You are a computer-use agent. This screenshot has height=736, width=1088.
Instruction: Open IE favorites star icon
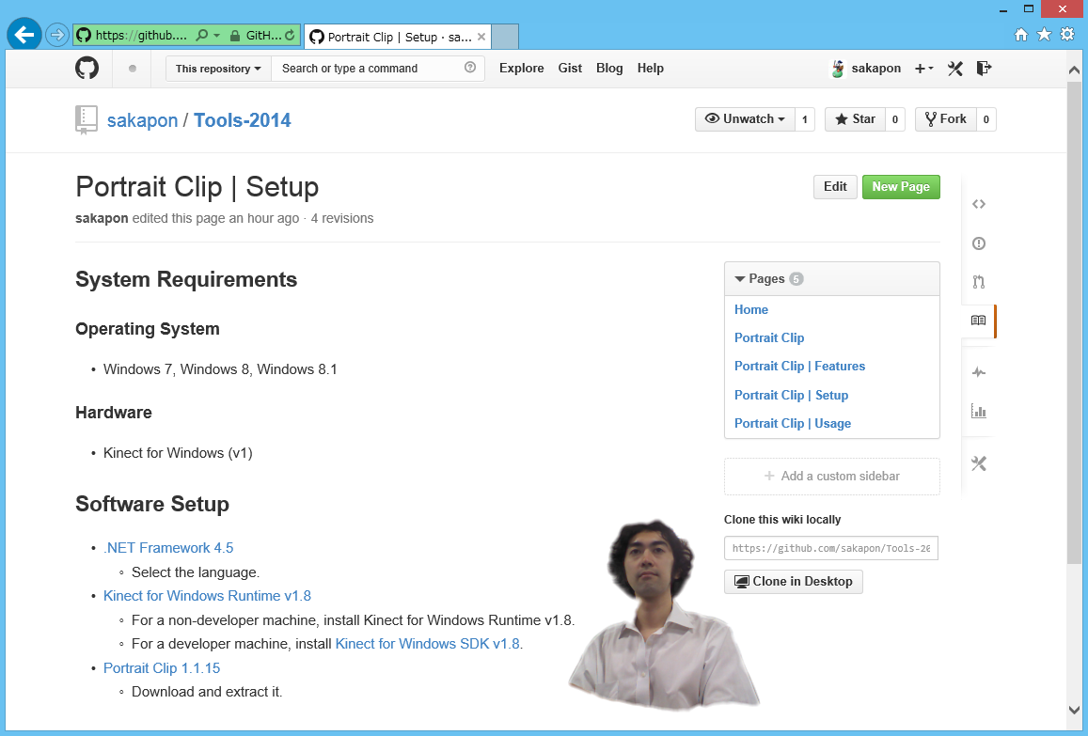[x=1044, y=34]
